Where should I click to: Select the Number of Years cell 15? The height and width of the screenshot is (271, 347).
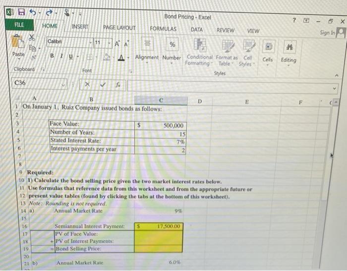tap(161, 134)
